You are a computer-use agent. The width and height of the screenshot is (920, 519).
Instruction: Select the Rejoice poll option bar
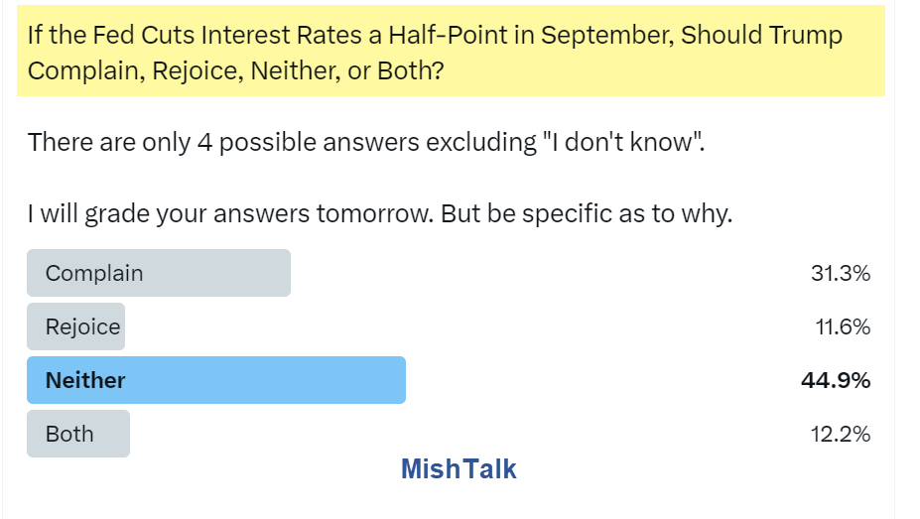click(x=75, y=326)
